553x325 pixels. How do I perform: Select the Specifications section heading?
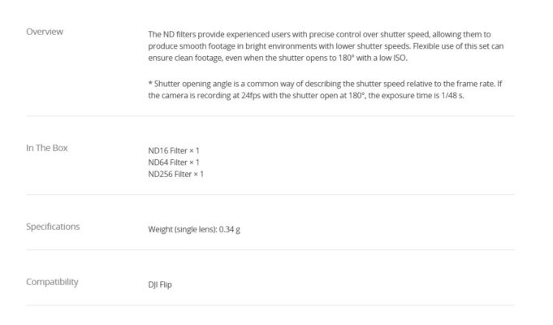coord(53,227)
